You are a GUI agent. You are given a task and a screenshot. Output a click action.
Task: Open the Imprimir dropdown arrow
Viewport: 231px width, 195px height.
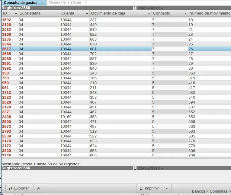[x=167, y=188]
